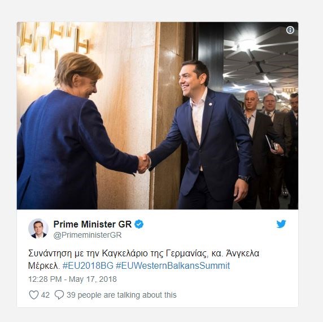This screenshot has height=322, width=323.
Task: Click the Greek tweet text starting 'Συνάντηση'
Action: click(x=143, y=259)
